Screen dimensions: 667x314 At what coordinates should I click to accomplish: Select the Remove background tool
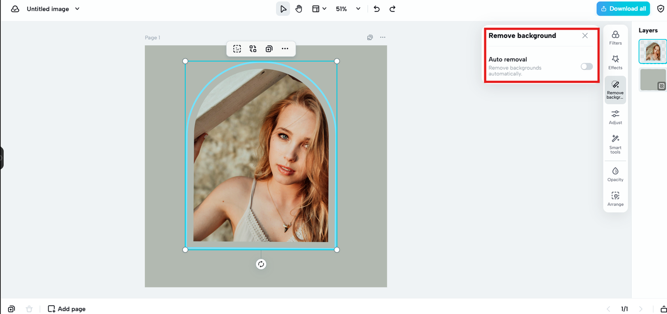pos(615,89)
